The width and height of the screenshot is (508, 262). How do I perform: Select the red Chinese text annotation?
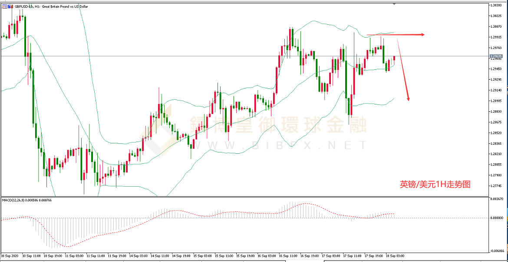(435, 184)
